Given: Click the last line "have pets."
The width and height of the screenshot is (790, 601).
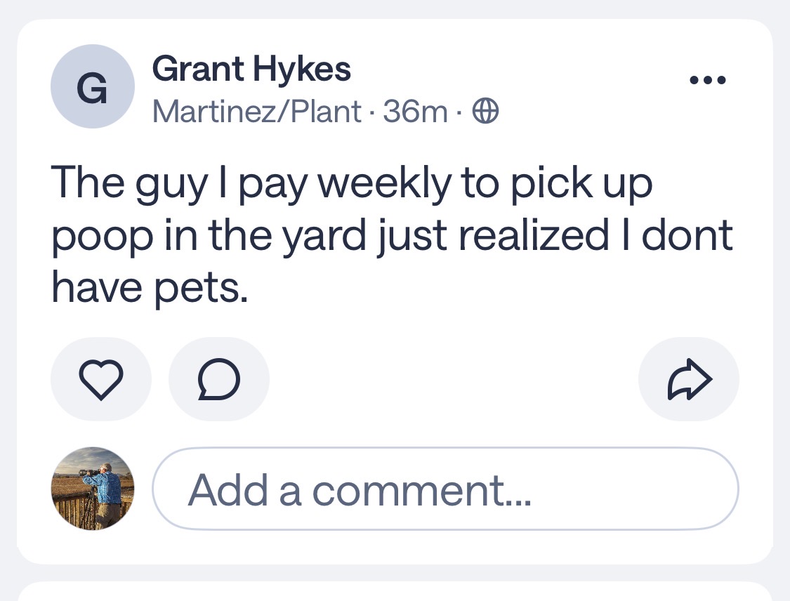Looking at the screenshot, I should [x=150, y=289].
